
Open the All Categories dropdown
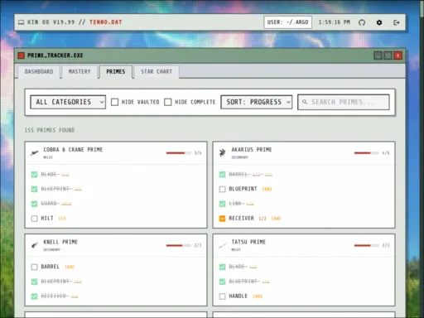click(x=68, y=102)
